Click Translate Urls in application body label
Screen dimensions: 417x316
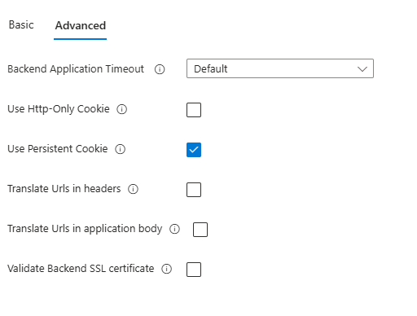pyautogui.click(x=85, y=229)
